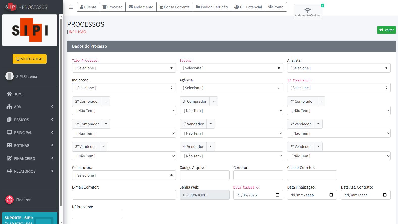Click the 4º Comprador button

[x=302, y=101]
